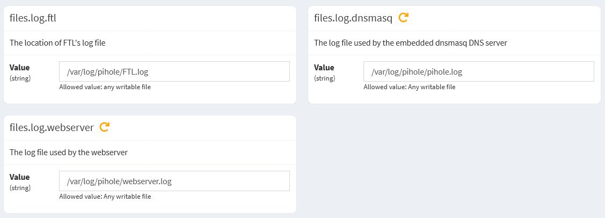Click the allowed value hint under webserver.log field
Image resolution: width=605 pixels, height=218 pixels.
click(x=105, y=197)
